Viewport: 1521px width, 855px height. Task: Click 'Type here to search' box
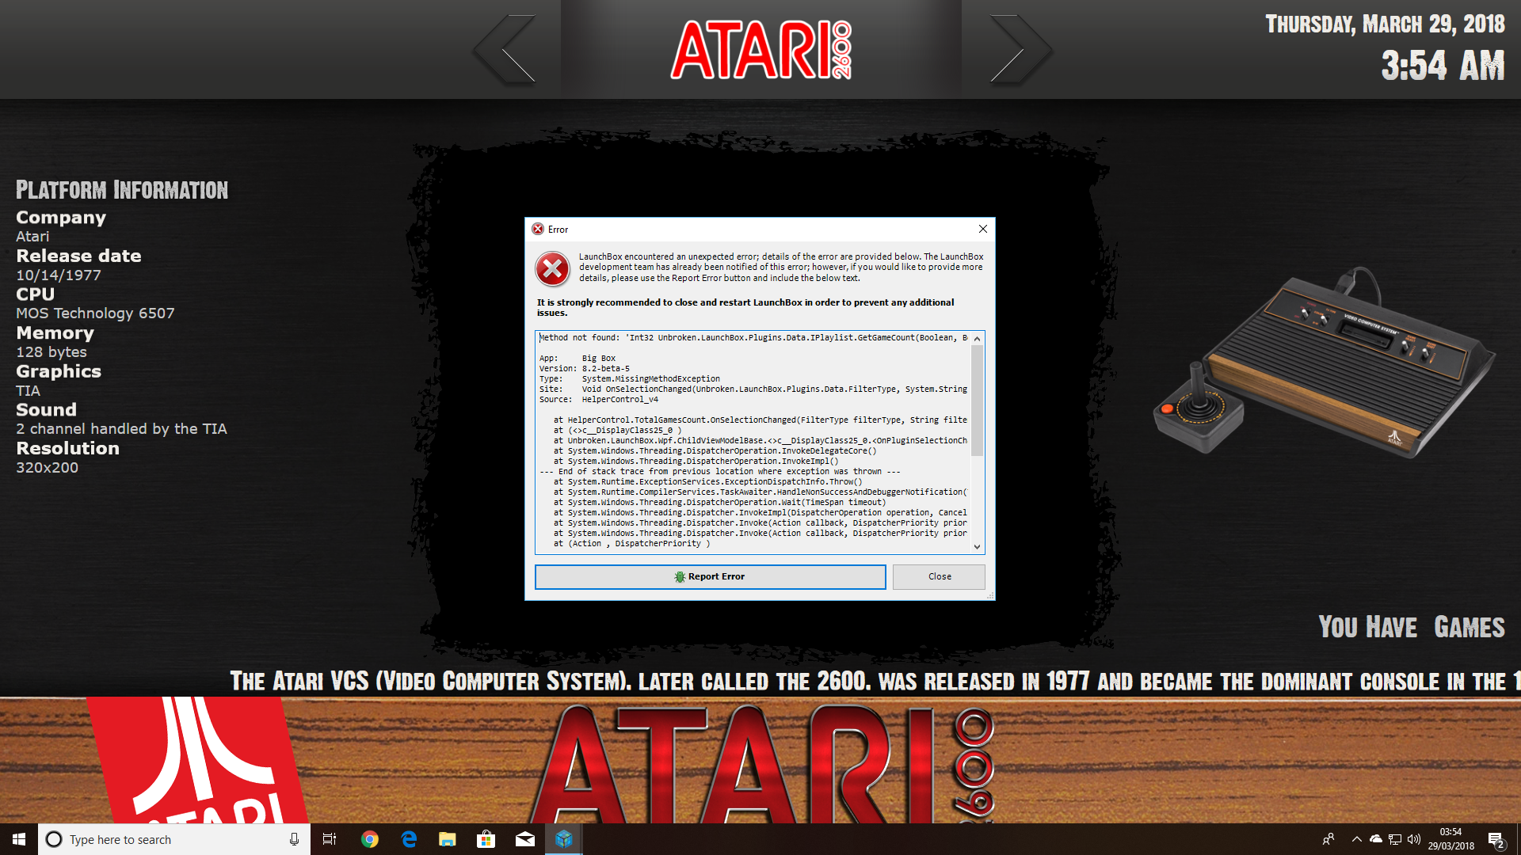[174, 839]
